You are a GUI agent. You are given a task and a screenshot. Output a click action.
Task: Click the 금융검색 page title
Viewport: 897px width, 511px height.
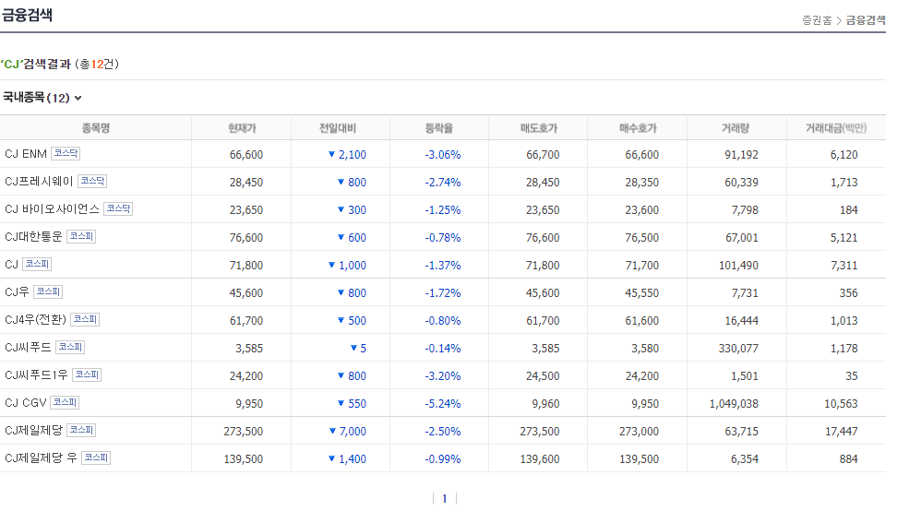coord(27,15)
